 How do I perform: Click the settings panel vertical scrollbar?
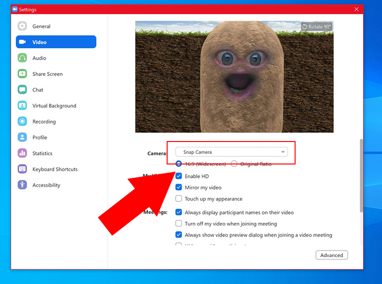tap(361, 175)
